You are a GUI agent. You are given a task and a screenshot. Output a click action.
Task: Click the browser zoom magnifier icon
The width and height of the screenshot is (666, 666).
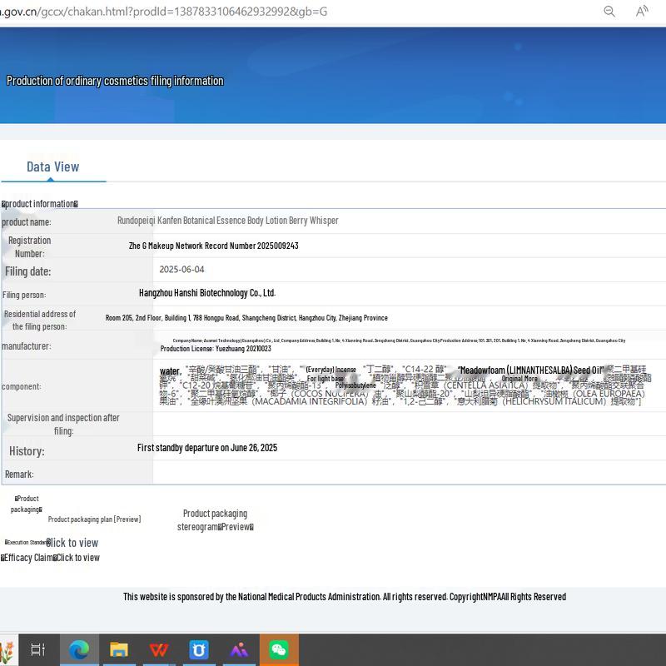pyautogui.click(x=609, y=11)
